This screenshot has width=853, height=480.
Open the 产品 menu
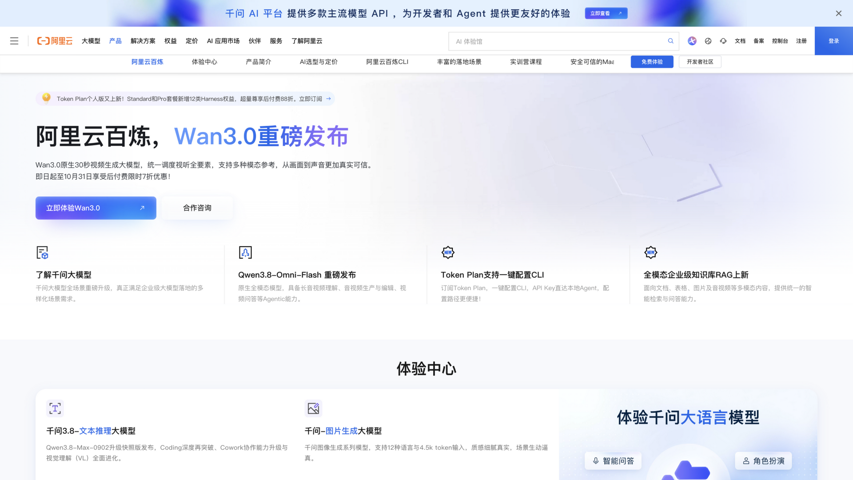point(116,41)
